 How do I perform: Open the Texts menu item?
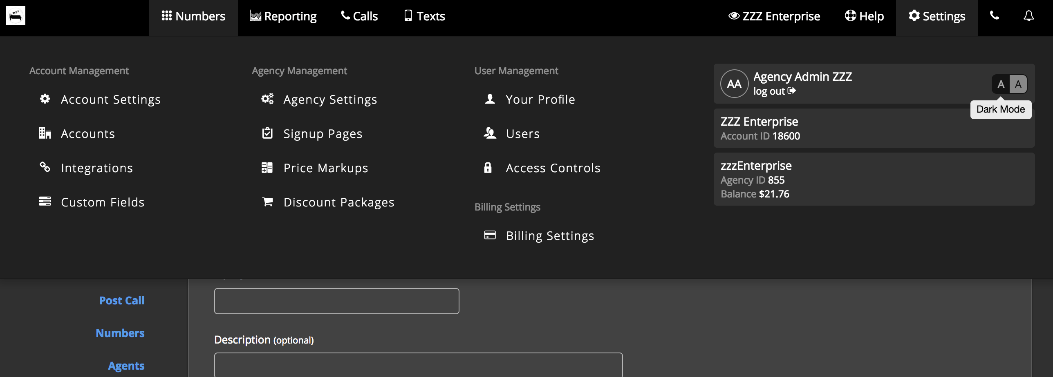[424, 16]
